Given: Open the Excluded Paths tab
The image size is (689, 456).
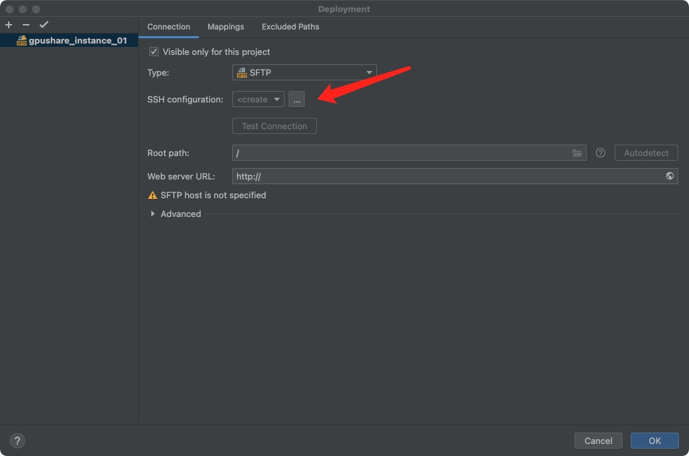Looking at the screenshot, I should 290,27.
